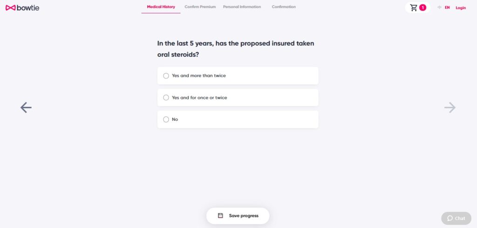The height and width of the screenshot is (228, 477).
Task: Click the floppy disk save icon
Action: tap(220, 216)
